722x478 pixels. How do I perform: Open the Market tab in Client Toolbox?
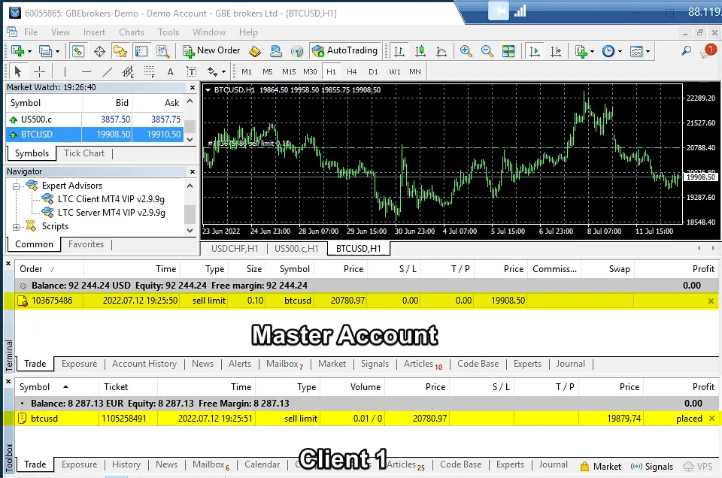tap(602, 467)
